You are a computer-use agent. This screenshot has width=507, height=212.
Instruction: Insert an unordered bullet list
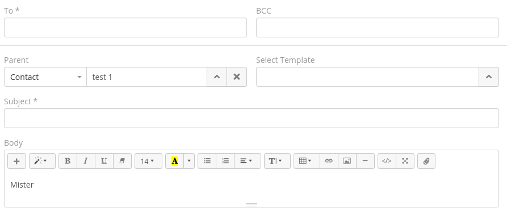pyautogui.click(x=207, y=161)
